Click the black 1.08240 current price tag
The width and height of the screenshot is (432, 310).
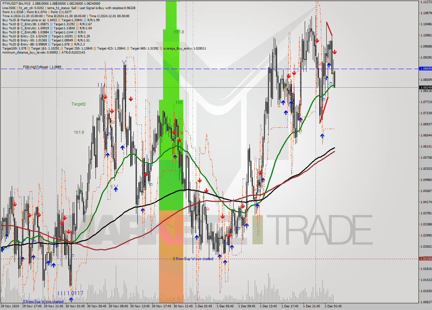[426, 87]
